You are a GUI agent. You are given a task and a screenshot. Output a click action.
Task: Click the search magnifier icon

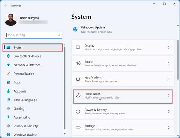coord(58,35)
